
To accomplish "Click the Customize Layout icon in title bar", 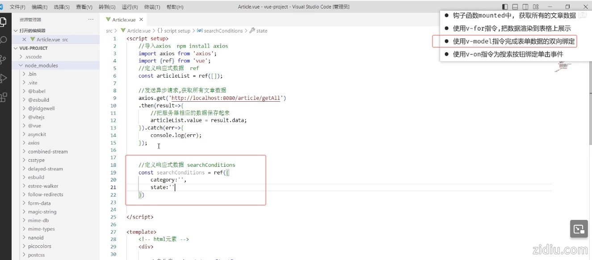I will (536, 7).
